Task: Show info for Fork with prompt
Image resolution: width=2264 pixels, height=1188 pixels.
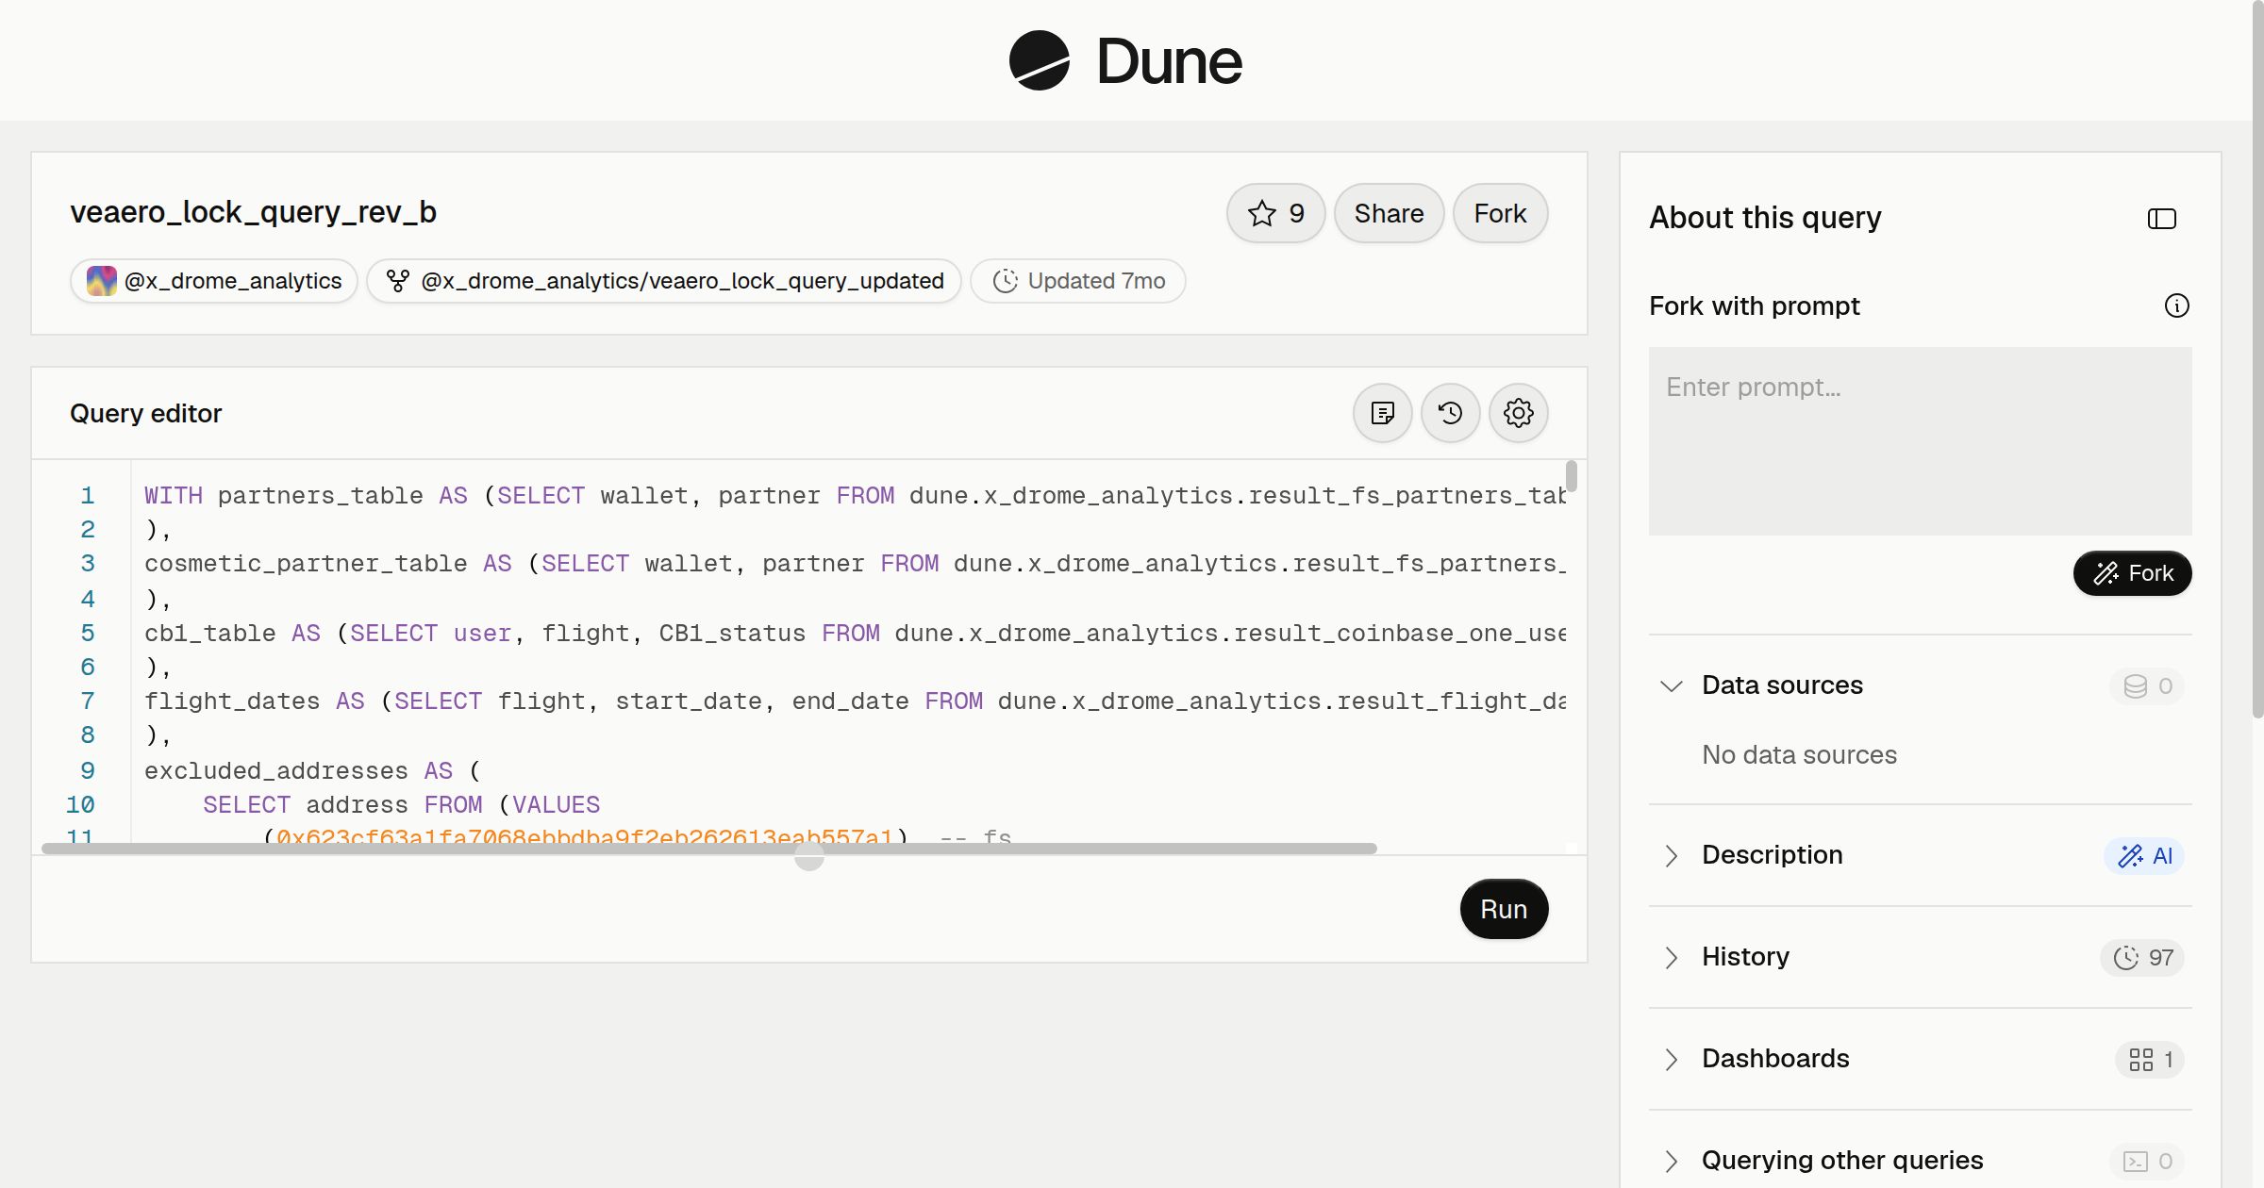Action: (x=2177, y=305)
